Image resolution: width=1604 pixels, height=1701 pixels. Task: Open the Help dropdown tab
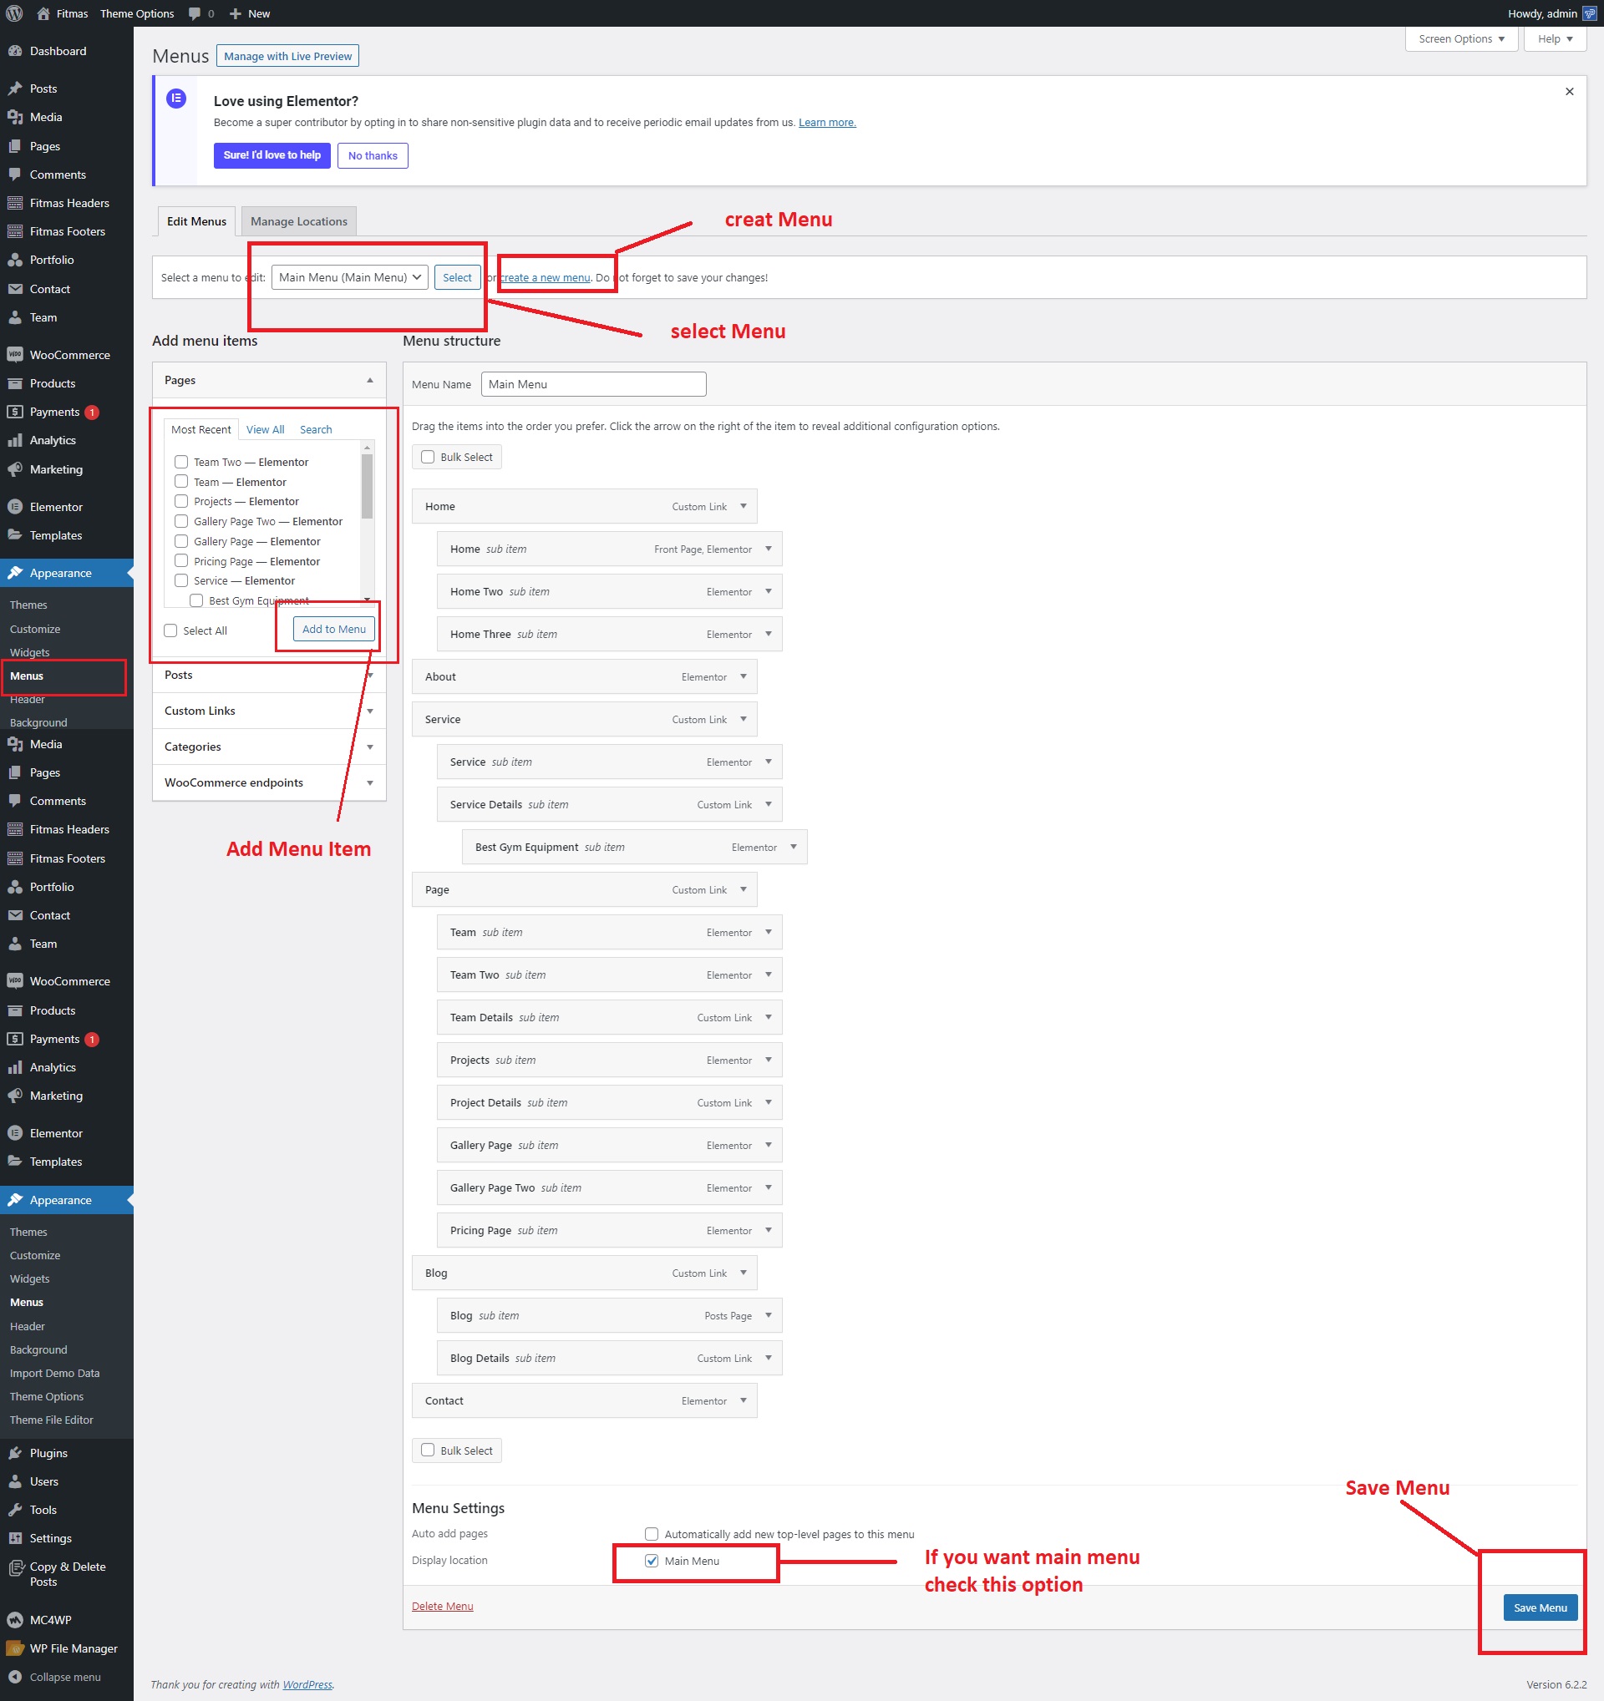point(1555,39)
